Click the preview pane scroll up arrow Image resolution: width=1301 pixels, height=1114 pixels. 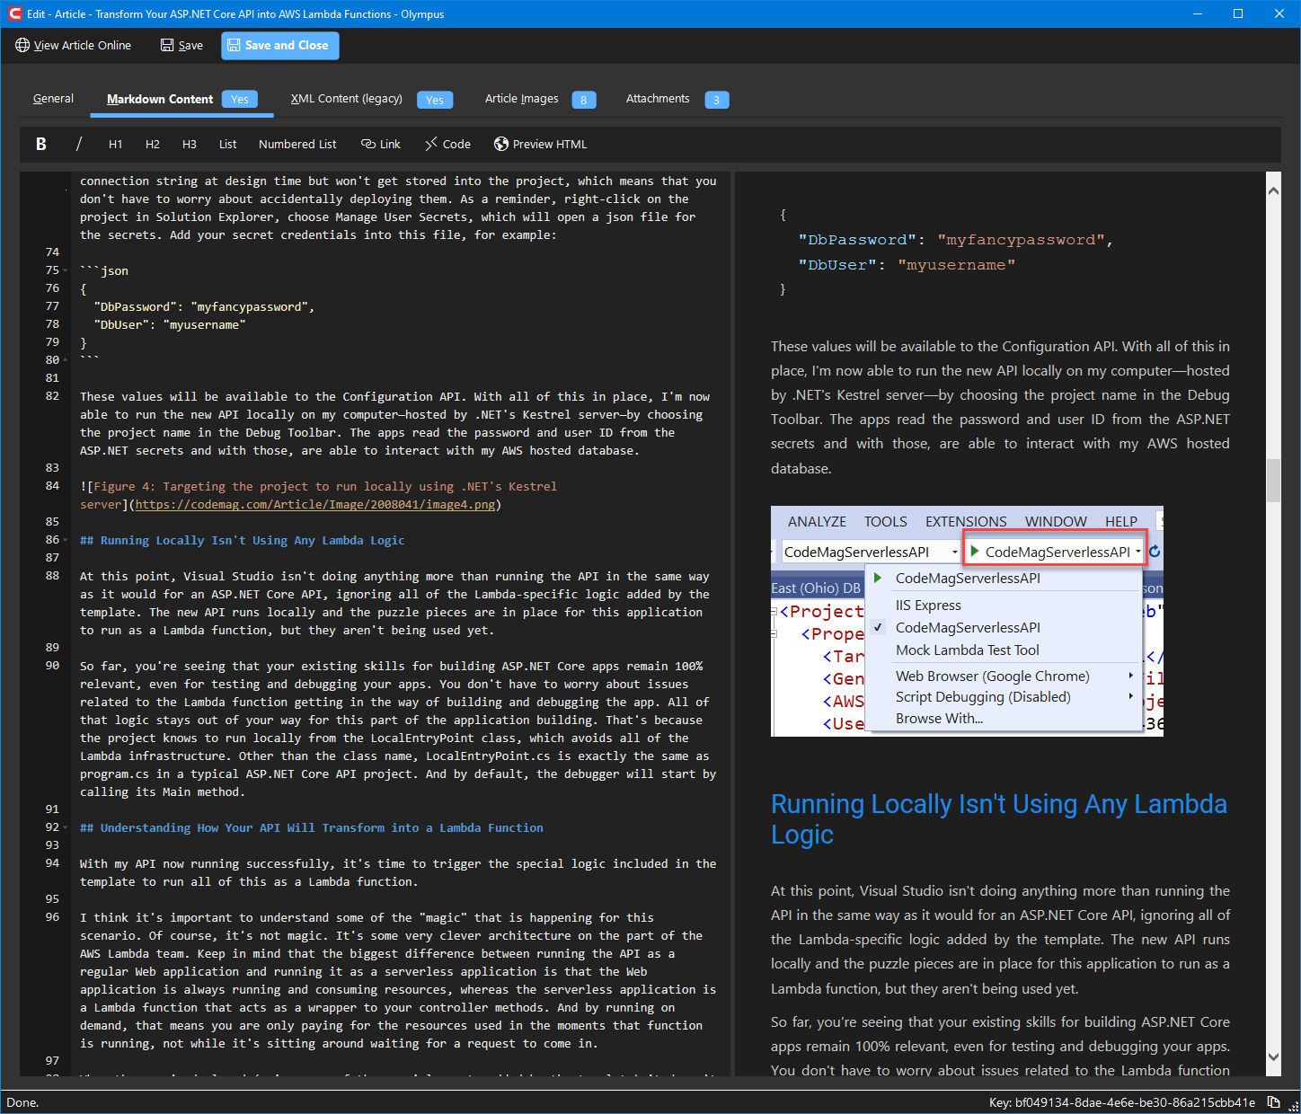(x=1273, y=190)
